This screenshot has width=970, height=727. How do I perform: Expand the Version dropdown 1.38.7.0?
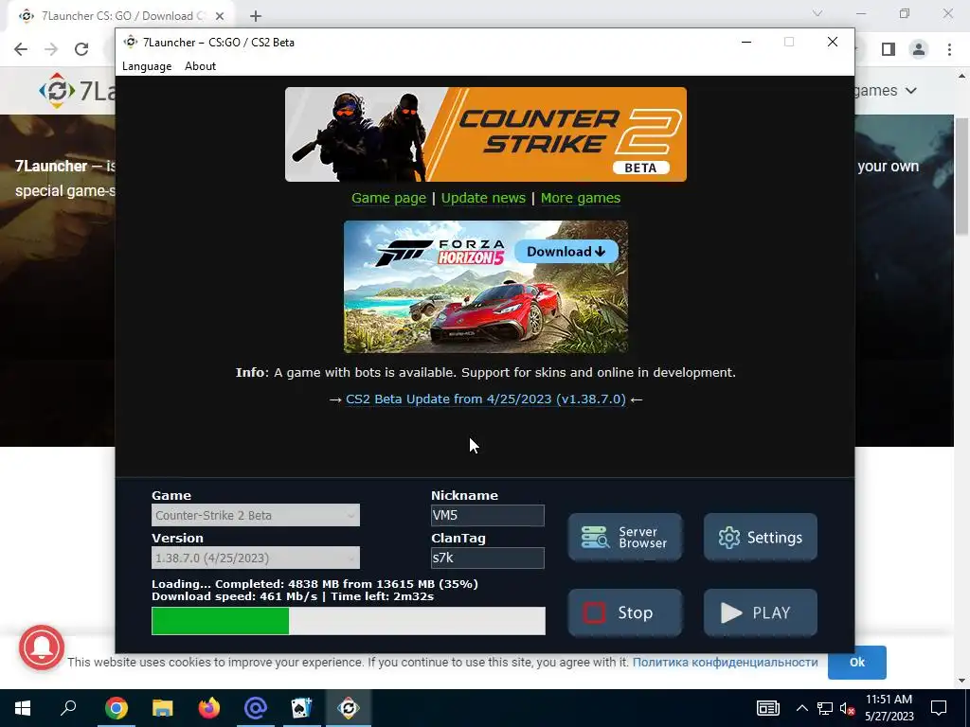[x=256, y=558]
